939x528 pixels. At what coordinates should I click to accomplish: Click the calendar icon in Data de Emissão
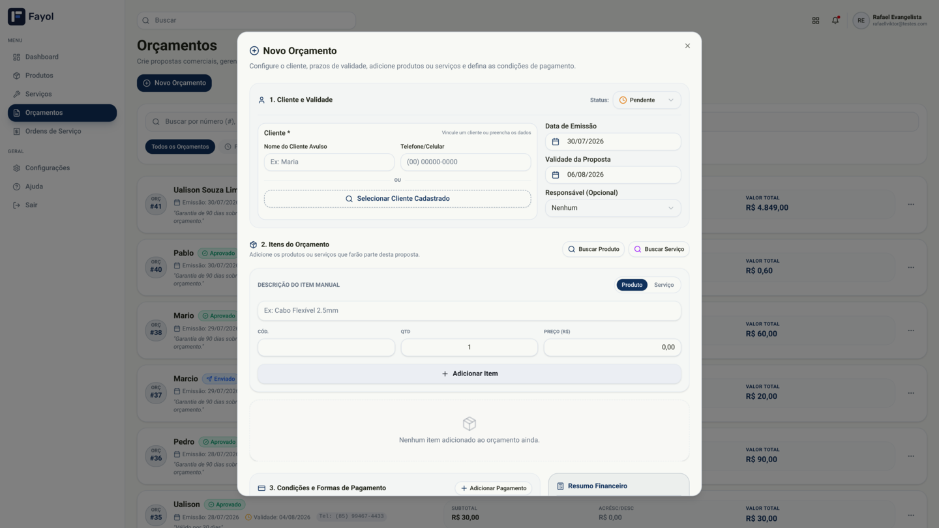(x=556, y=141)
